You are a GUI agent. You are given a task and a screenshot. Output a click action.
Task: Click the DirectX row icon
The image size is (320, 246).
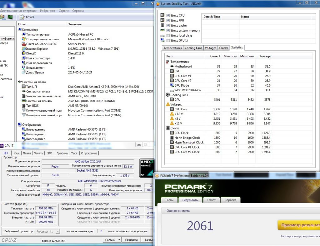24,53
